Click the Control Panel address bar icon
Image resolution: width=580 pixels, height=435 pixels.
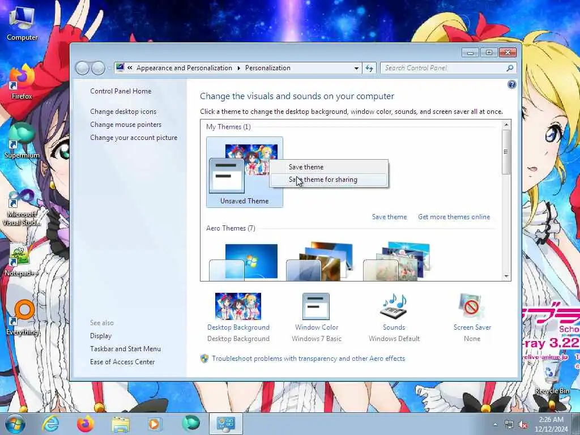coord(120,68)
